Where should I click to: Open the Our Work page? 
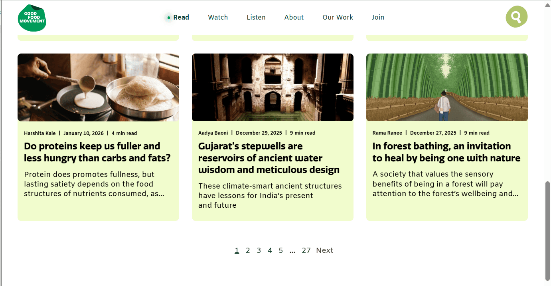tap(338, 17)
